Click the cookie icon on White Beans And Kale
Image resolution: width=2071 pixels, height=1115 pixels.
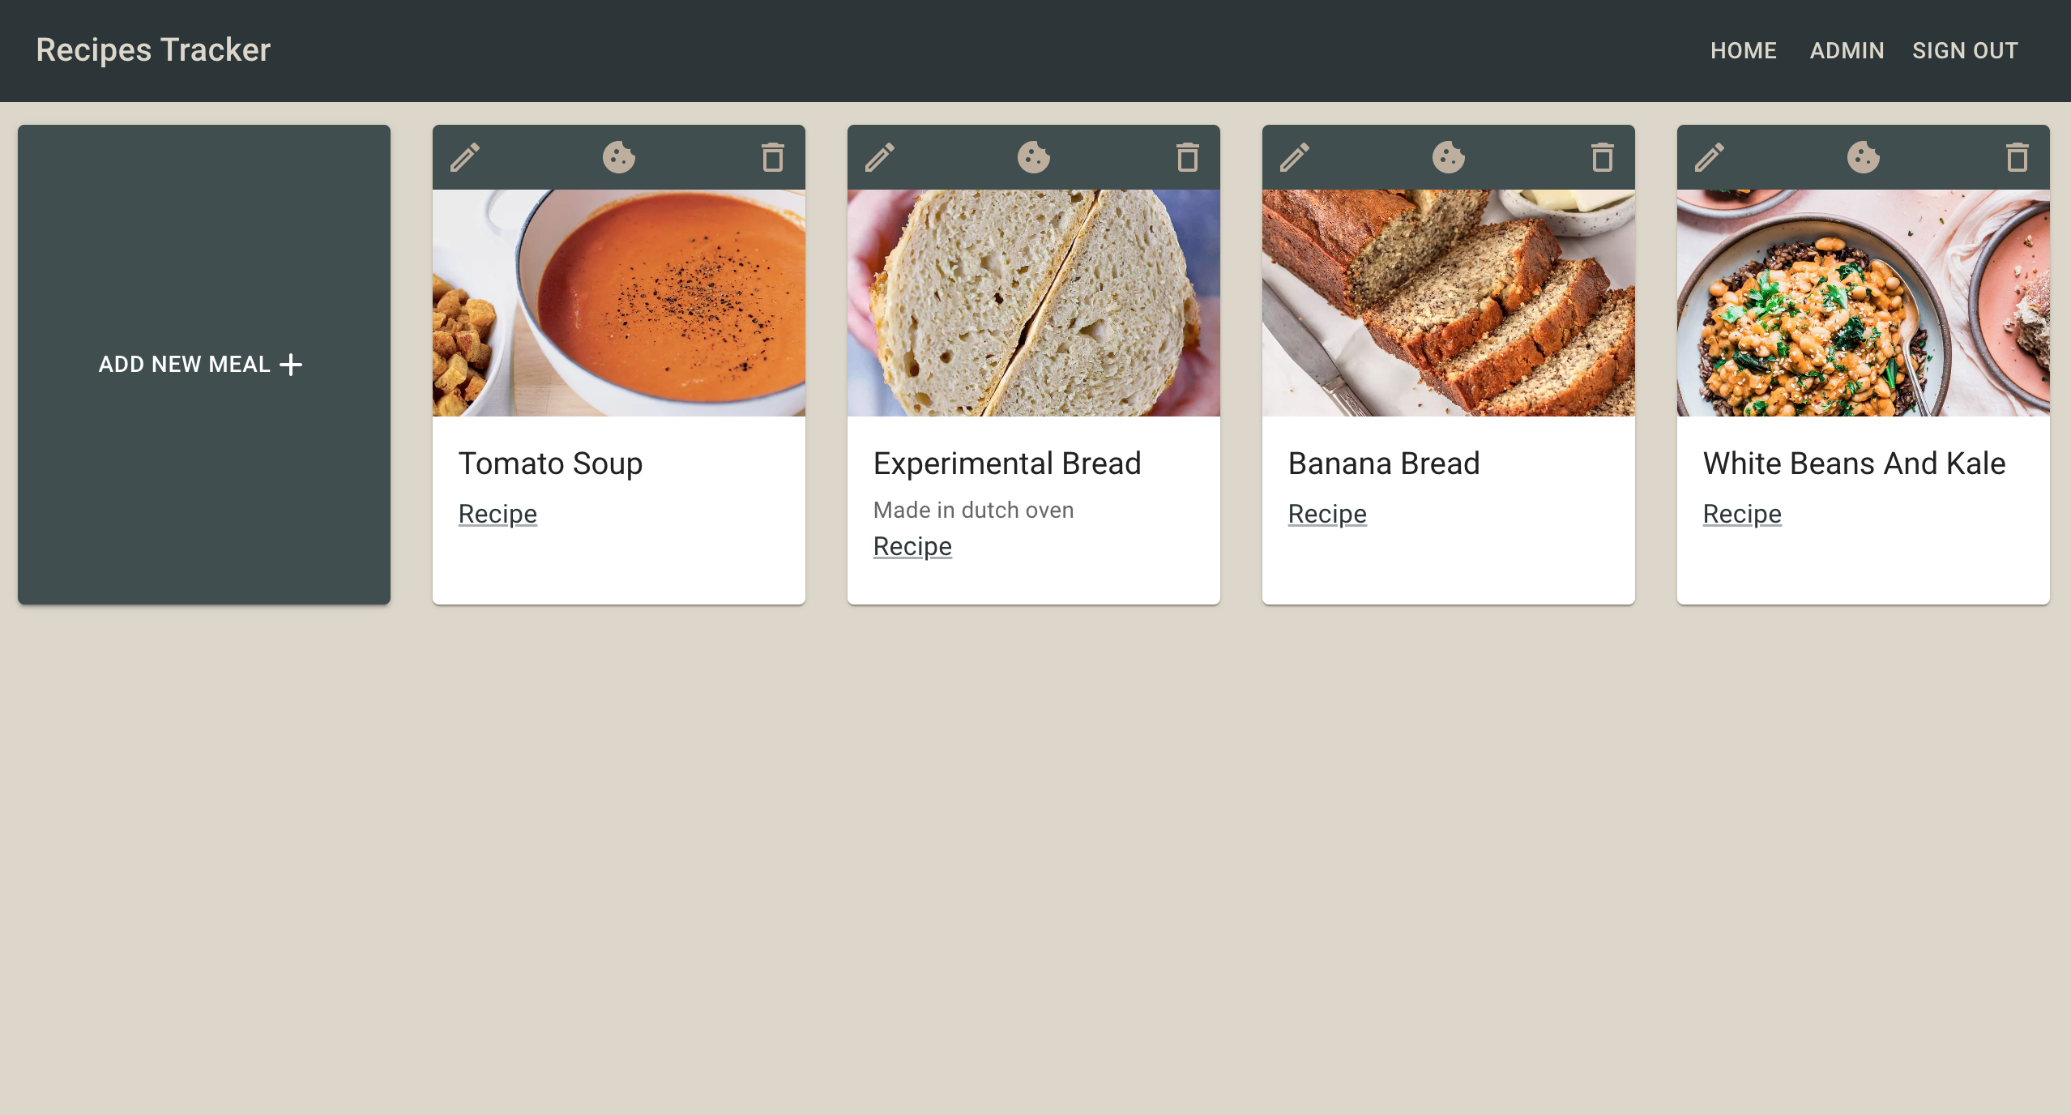[x=1863, y=156]
